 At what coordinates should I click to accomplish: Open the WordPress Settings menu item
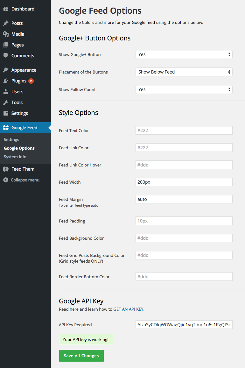(25, 113)
